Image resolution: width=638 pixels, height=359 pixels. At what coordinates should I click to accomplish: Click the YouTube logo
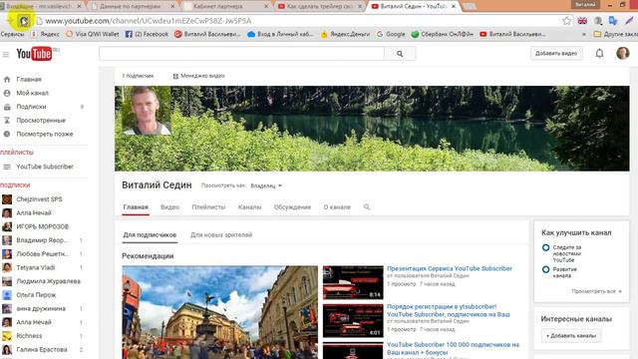point(34,54)
